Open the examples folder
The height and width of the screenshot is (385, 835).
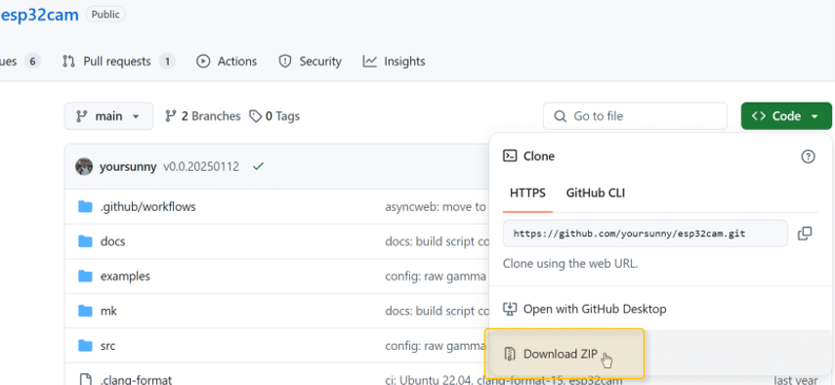(125, 277)
